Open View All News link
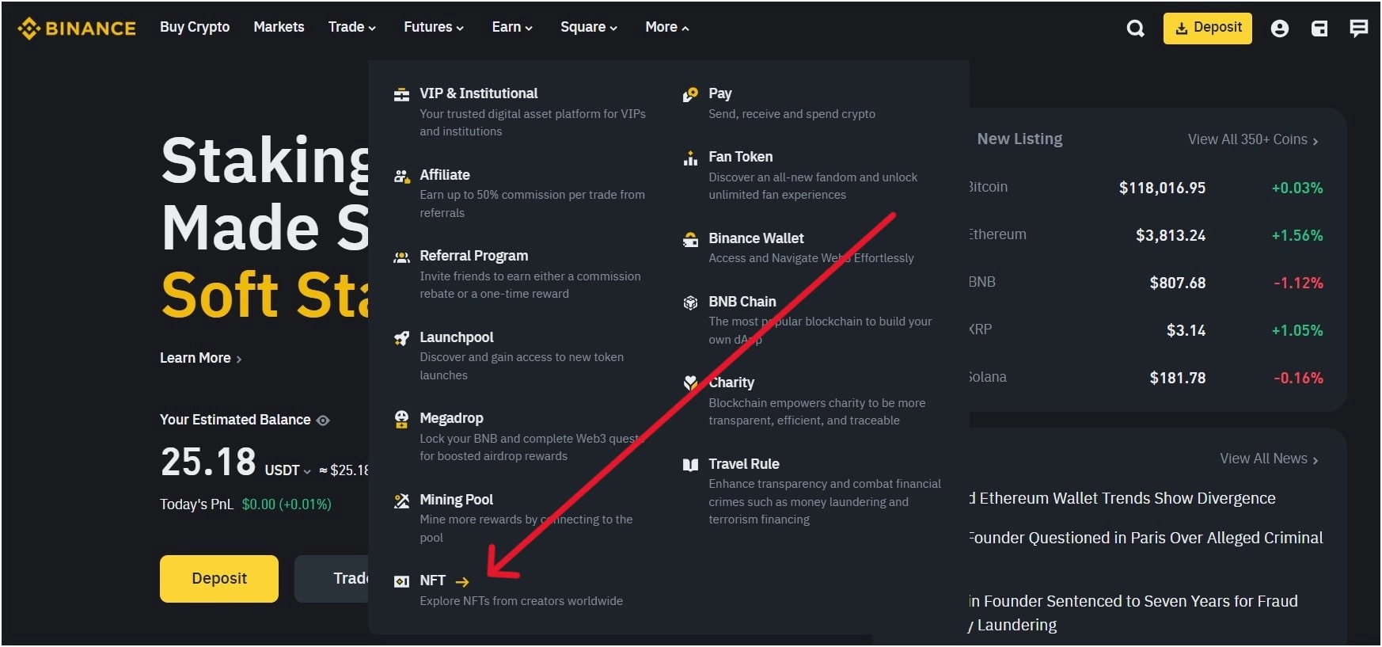The image size is (1382, 647). pos(1269,459)
